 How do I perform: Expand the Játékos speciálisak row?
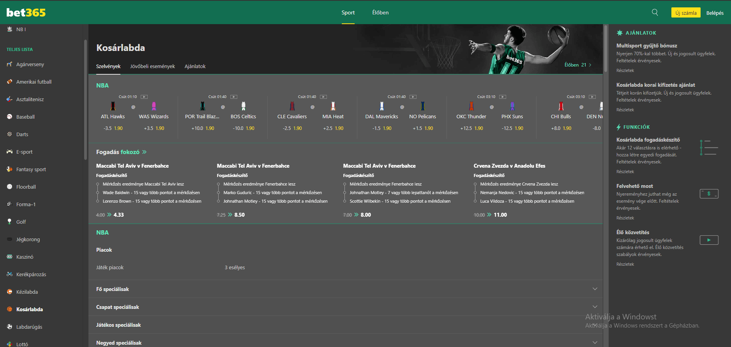coord(346,325)
